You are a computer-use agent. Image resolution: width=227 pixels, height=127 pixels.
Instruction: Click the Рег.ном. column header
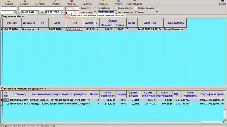click(12, 23)
